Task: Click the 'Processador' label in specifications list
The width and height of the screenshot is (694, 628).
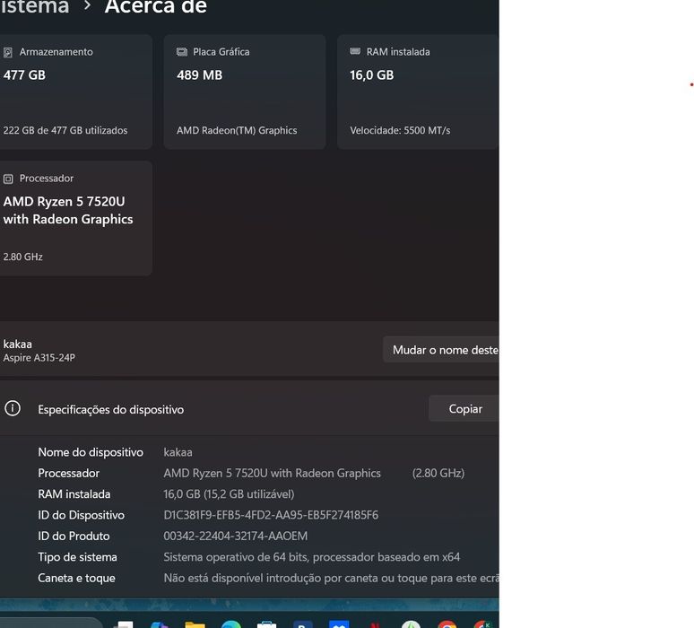Action: click(69, 473)
